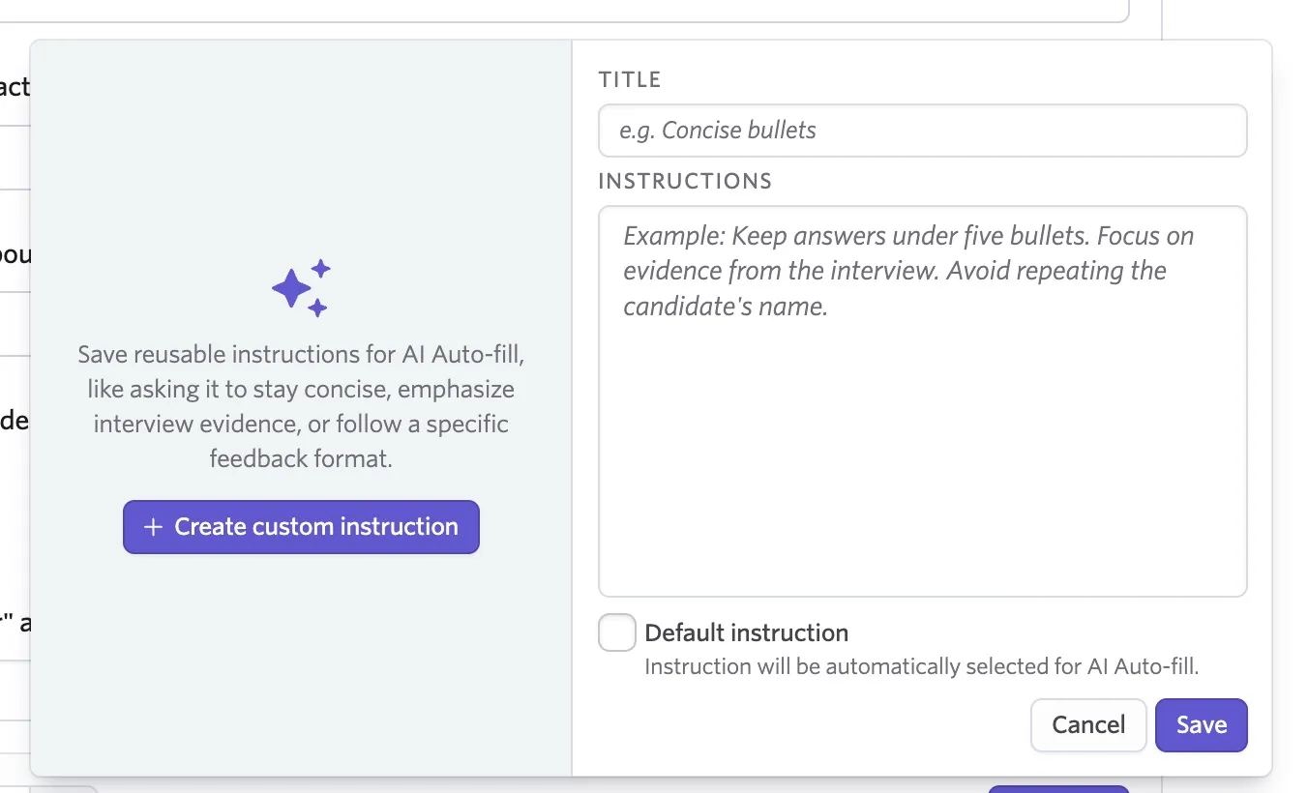Click the Create custom instruction button
The image size is (1308, 793).
coord(301,527)
